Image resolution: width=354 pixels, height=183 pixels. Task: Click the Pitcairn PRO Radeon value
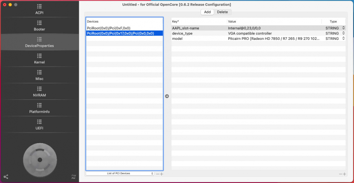(274, 38)
